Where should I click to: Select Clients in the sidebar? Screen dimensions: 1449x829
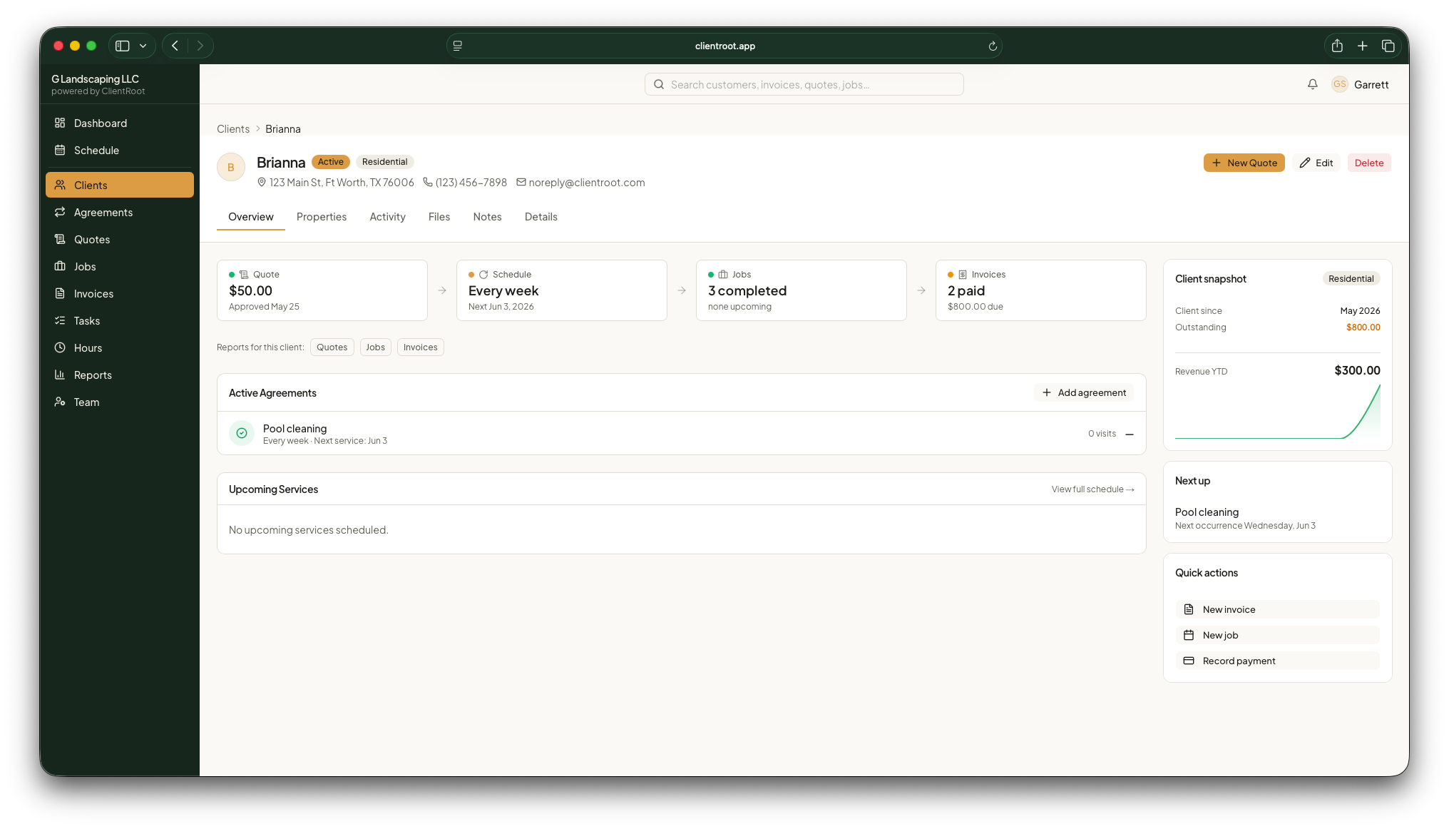tap(119, 185)
